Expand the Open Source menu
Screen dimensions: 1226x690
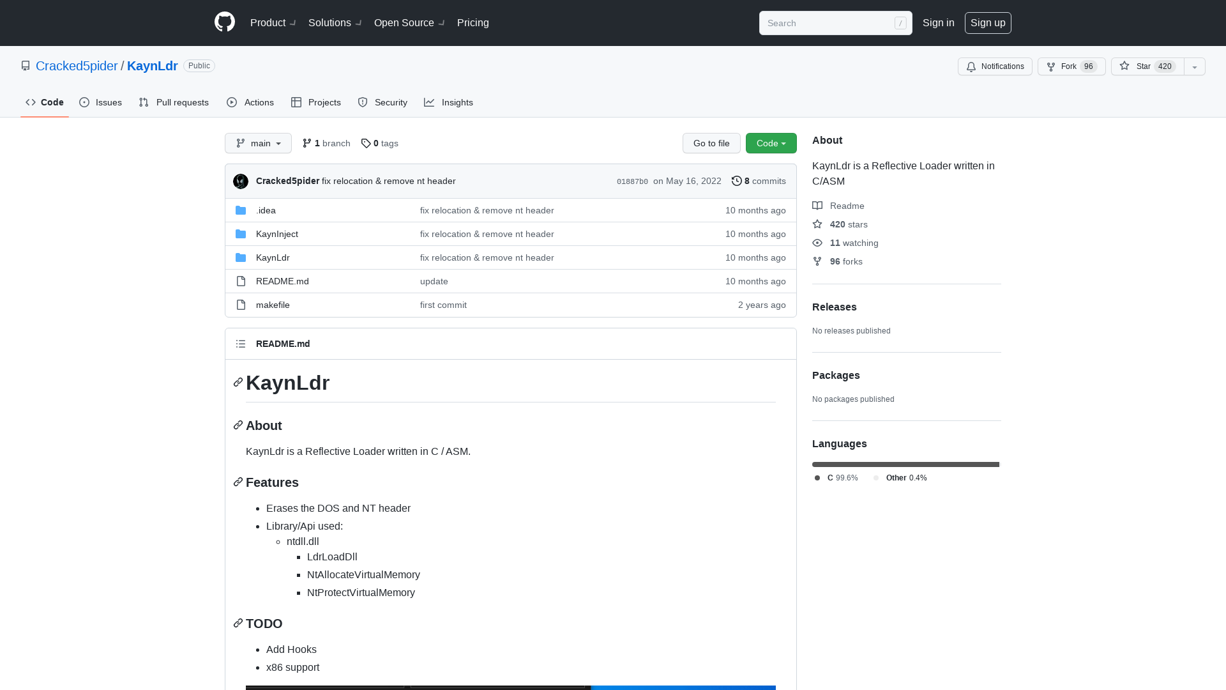(x=409, y=23)
